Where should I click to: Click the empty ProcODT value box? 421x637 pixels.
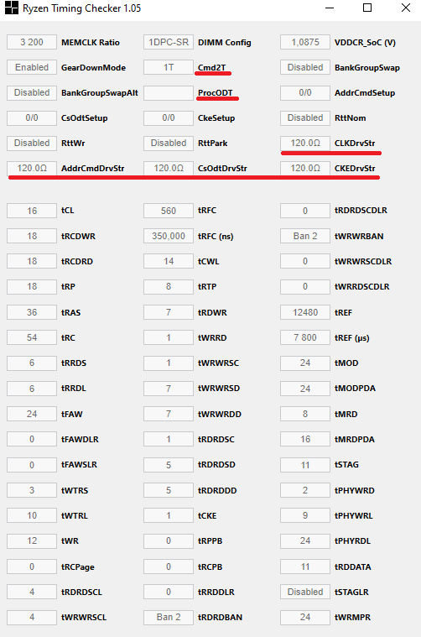point(169,92)
